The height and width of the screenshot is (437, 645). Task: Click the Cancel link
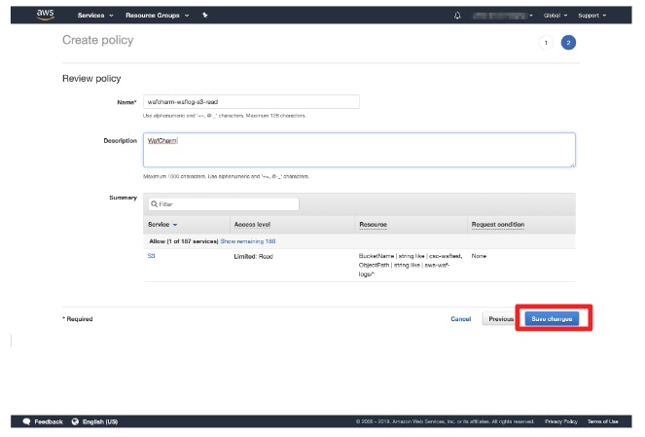tap(460, 318)
